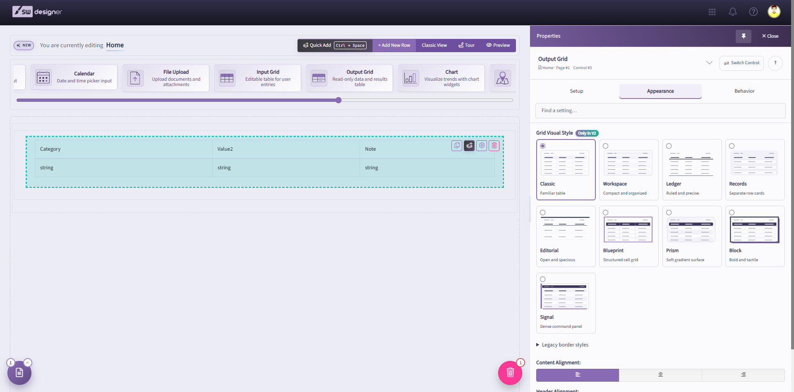Open the apps grid menu icon
Viewport: 794px width, 392px height.
point(712,12)
